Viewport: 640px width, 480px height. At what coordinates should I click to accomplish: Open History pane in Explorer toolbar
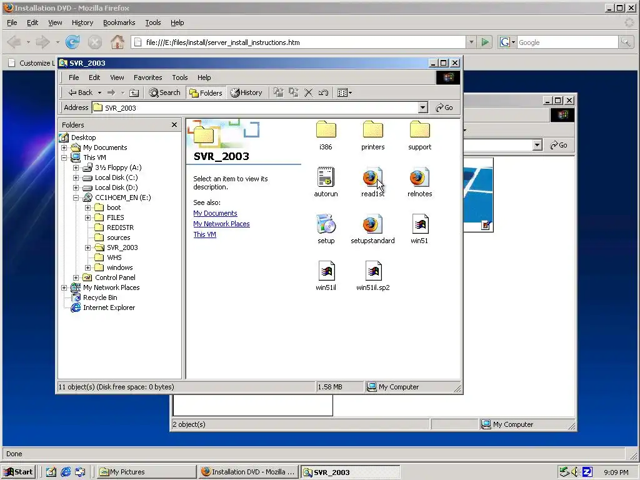click(246, 92)
